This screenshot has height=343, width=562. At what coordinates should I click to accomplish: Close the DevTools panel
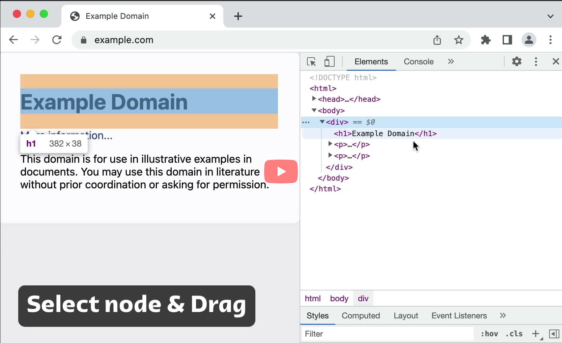556,61
